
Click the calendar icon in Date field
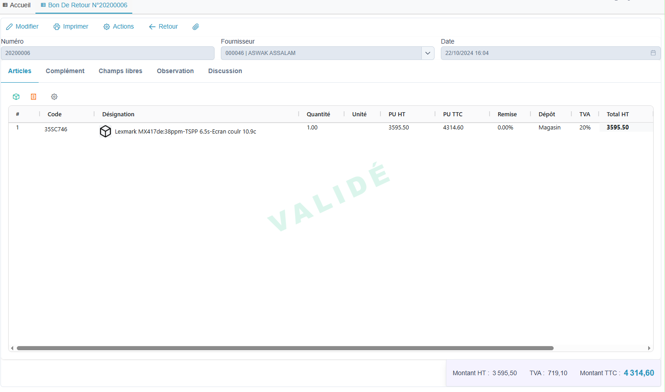[x=653, y=53]
